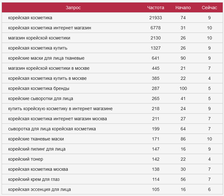224x196 pixels.
Task: Select 'корейские тканевые маски' row text
Action: (x=36, y=139)
